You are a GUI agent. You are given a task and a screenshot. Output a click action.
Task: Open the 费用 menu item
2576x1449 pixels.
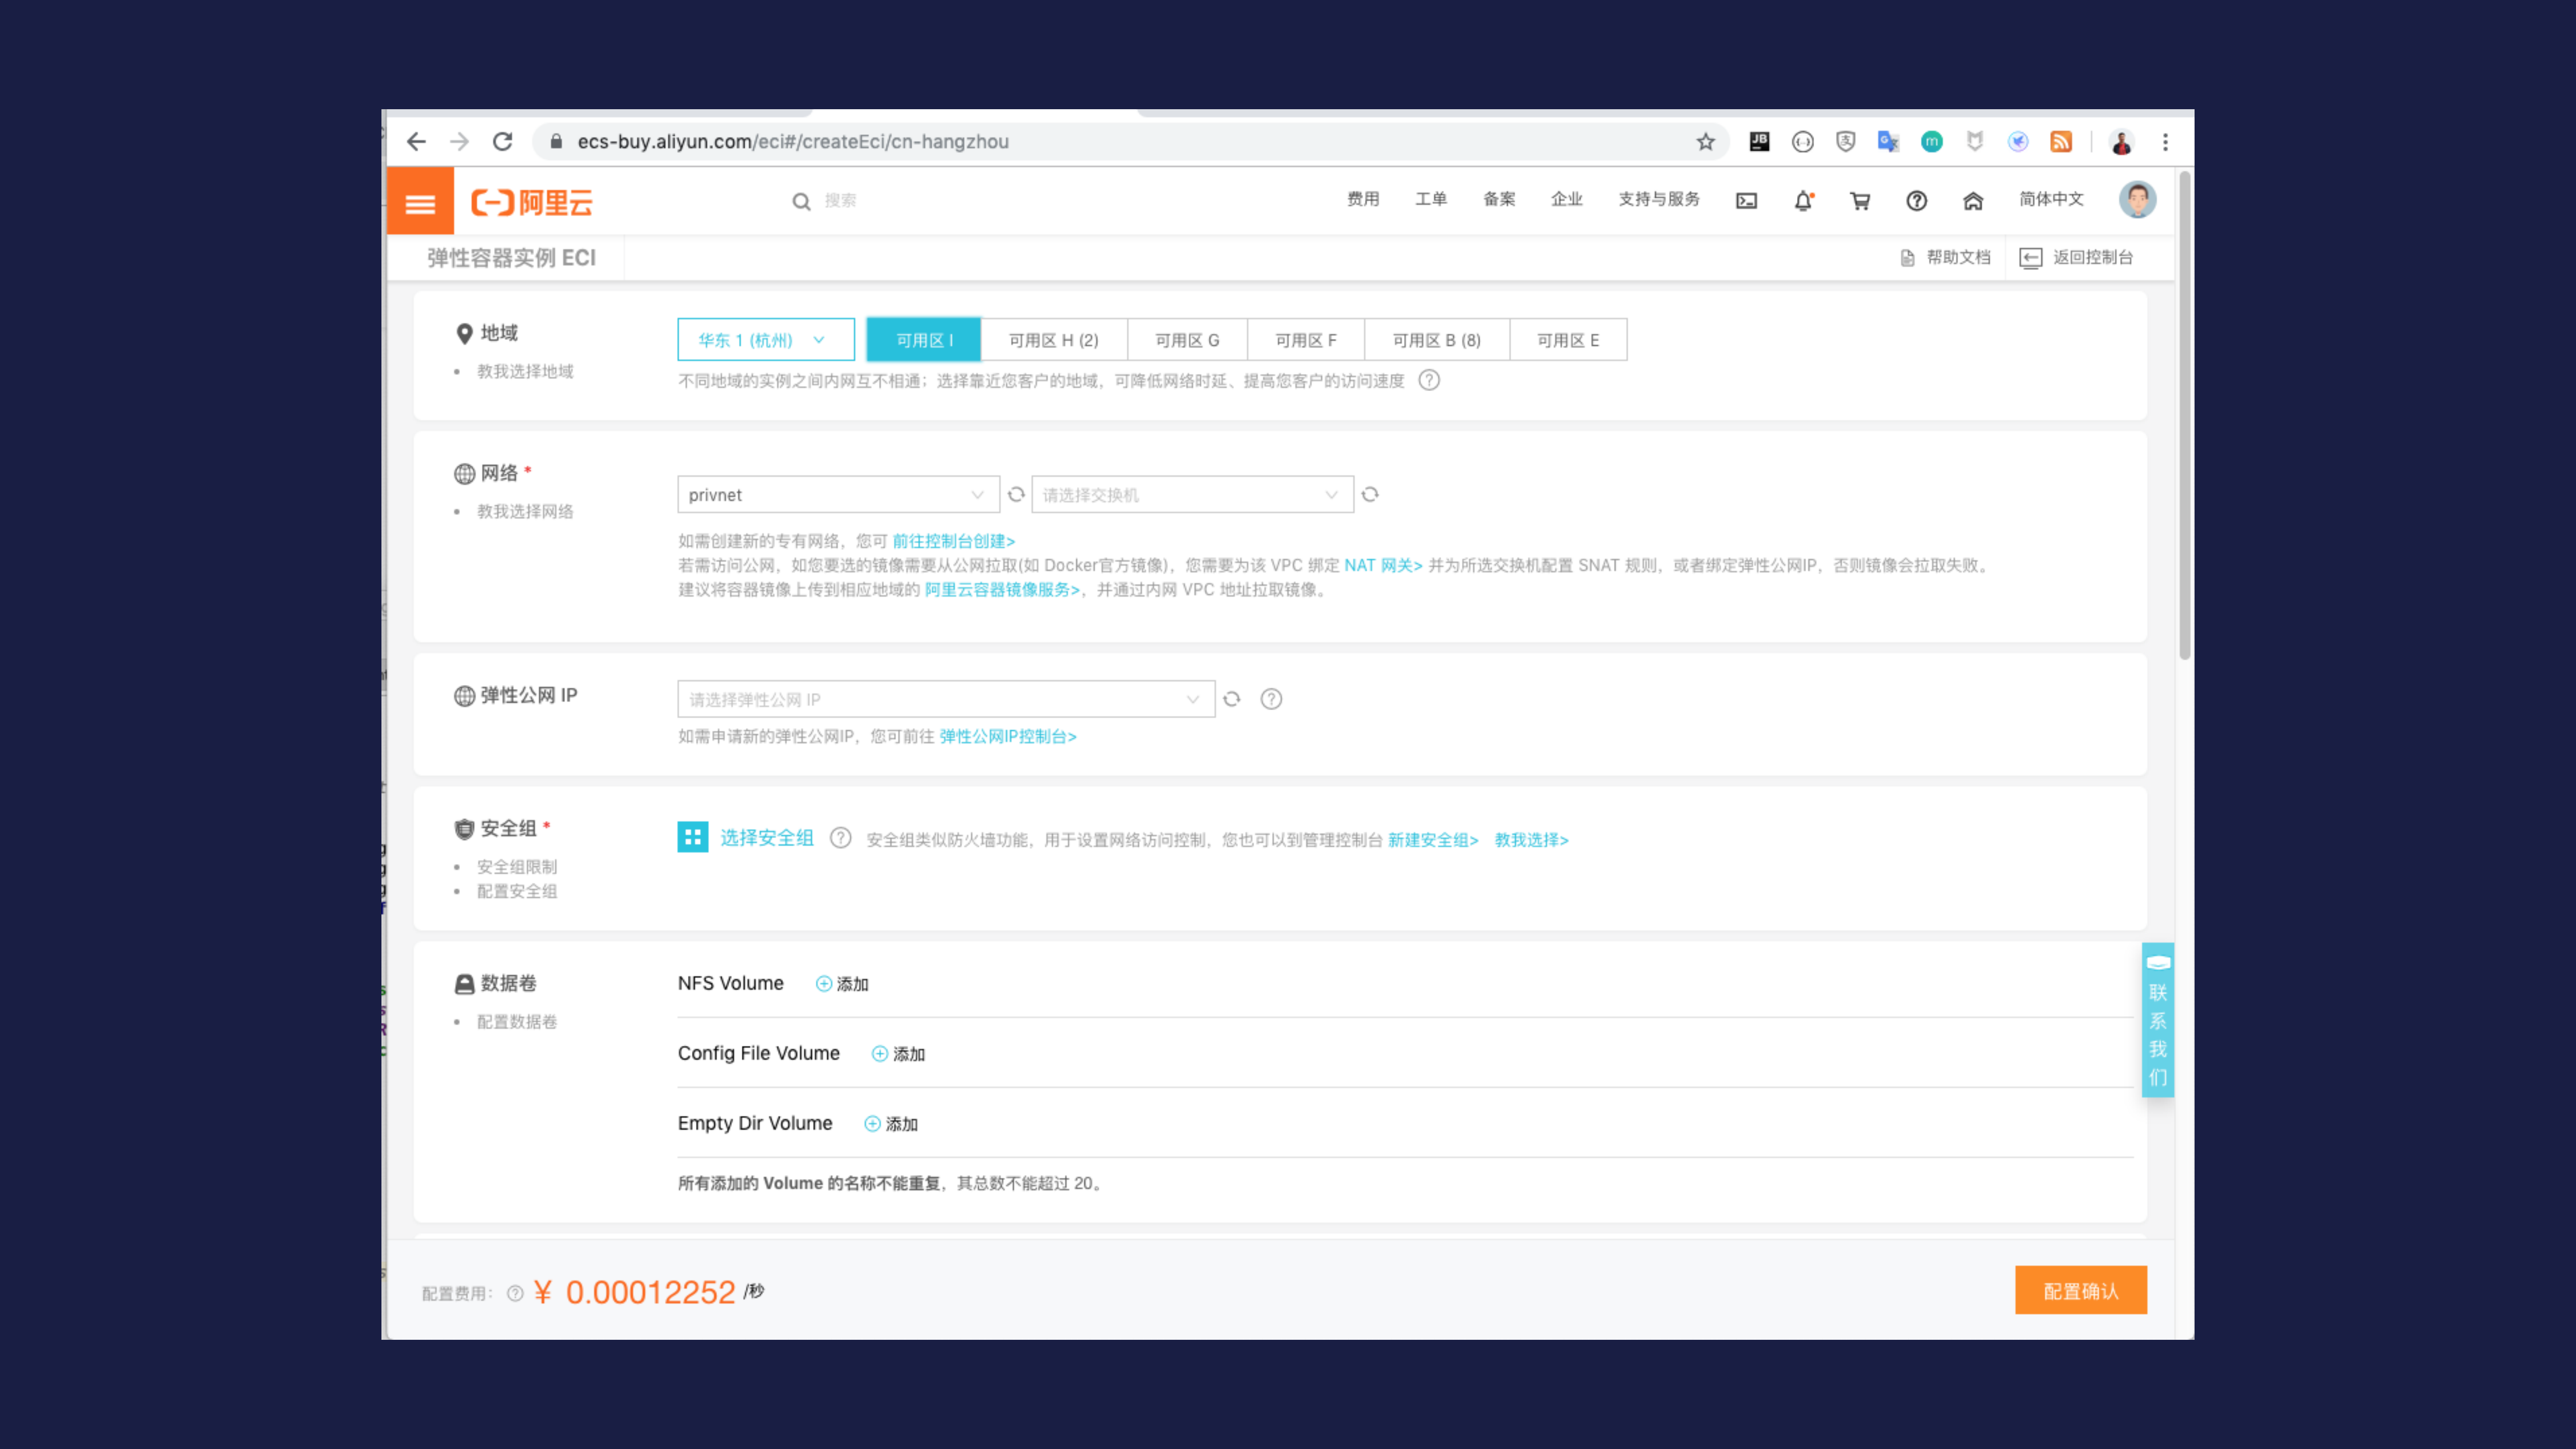coord(1363,200)
